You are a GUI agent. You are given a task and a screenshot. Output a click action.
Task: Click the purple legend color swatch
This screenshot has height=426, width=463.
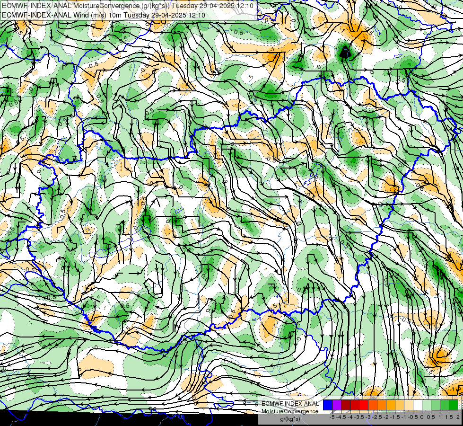click(x=337, y=405)
